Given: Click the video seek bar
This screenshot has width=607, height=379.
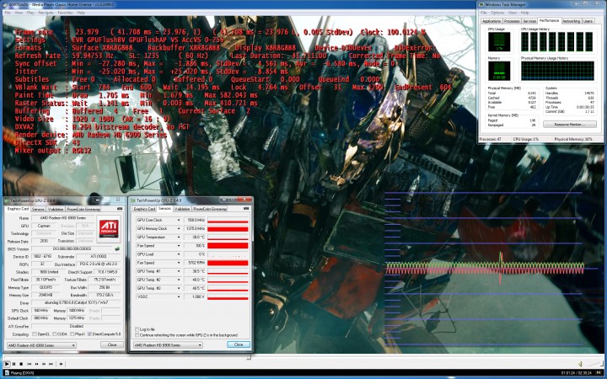Looking at the screenshot, I should (x=303, y=358).
